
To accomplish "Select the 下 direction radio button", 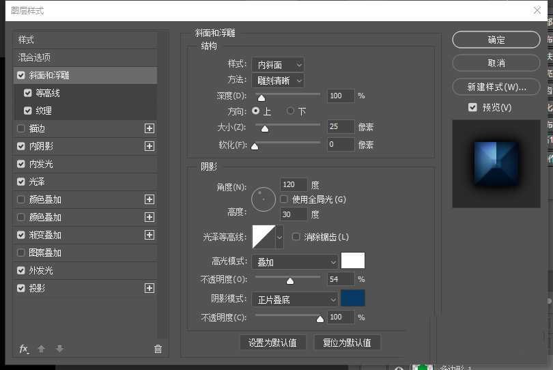I will point(291,111).
